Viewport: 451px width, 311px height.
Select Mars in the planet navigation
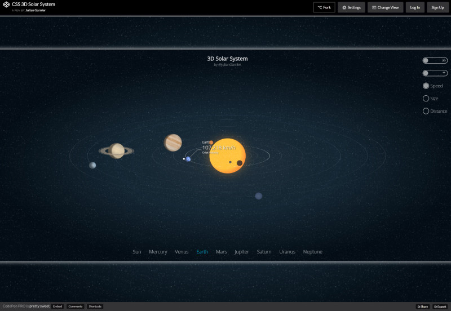pos(221,252)
